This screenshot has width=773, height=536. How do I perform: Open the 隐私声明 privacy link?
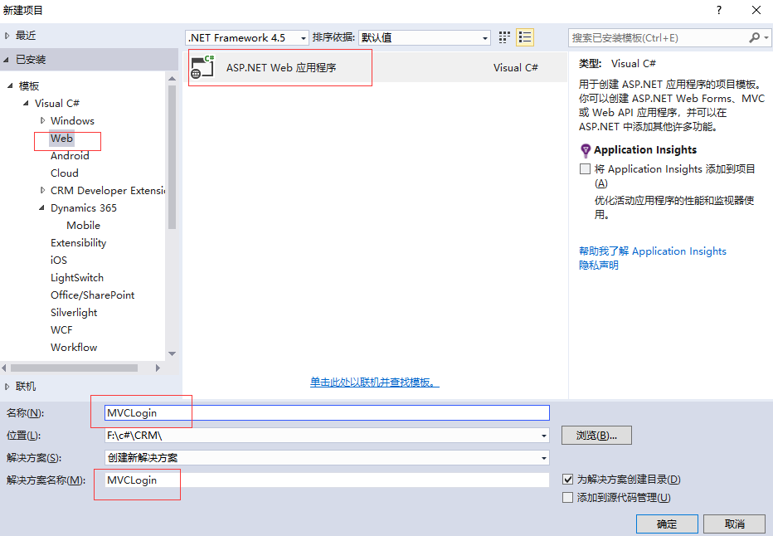[x=599, y=266]
